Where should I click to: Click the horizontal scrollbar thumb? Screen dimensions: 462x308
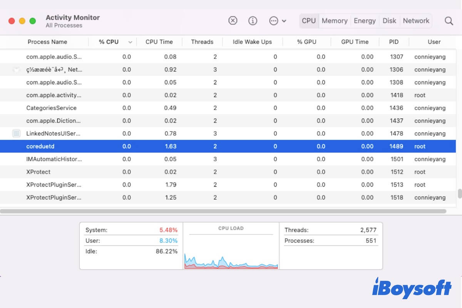click(x=223, y=211)
